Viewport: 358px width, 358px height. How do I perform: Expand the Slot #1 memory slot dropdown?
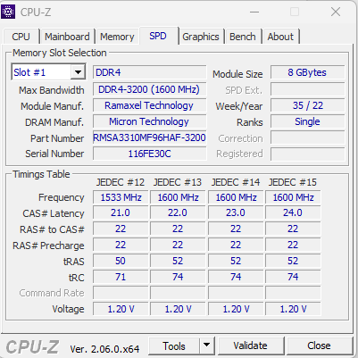point(78,72)
